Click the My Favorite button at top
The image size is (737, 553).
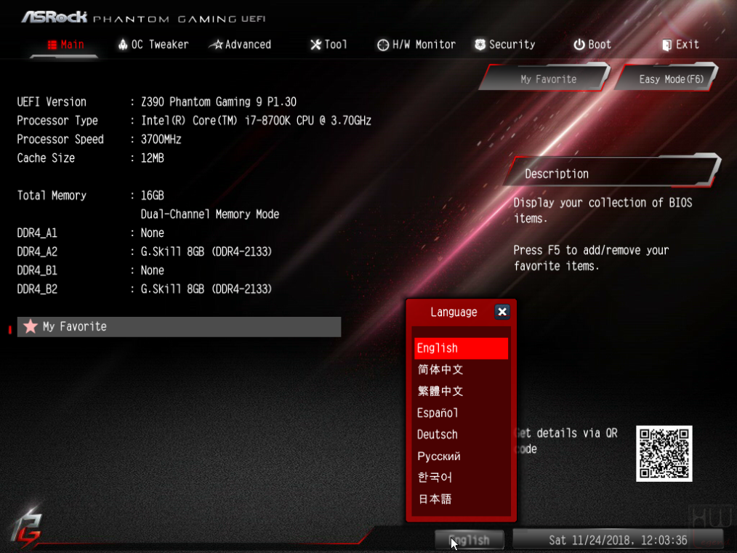(545, 78)
